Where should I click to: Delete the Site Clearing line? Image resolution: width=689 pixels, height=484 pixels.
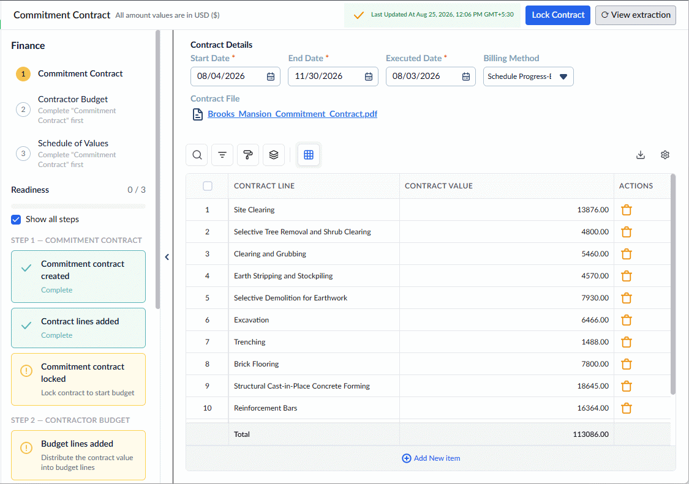coord(627,210)
